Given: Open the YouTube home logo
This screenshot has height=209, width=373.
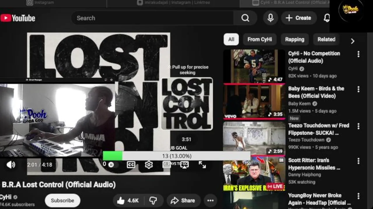Looking at the screenshot, I should [x=17, y=18].
